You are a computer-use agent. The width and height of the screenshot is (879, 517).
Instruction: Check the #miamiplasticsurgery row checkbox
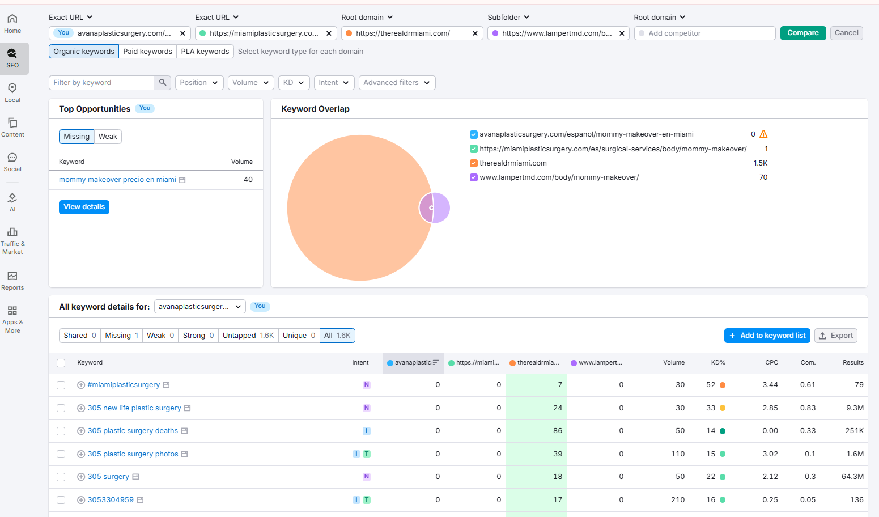[61, 385]
